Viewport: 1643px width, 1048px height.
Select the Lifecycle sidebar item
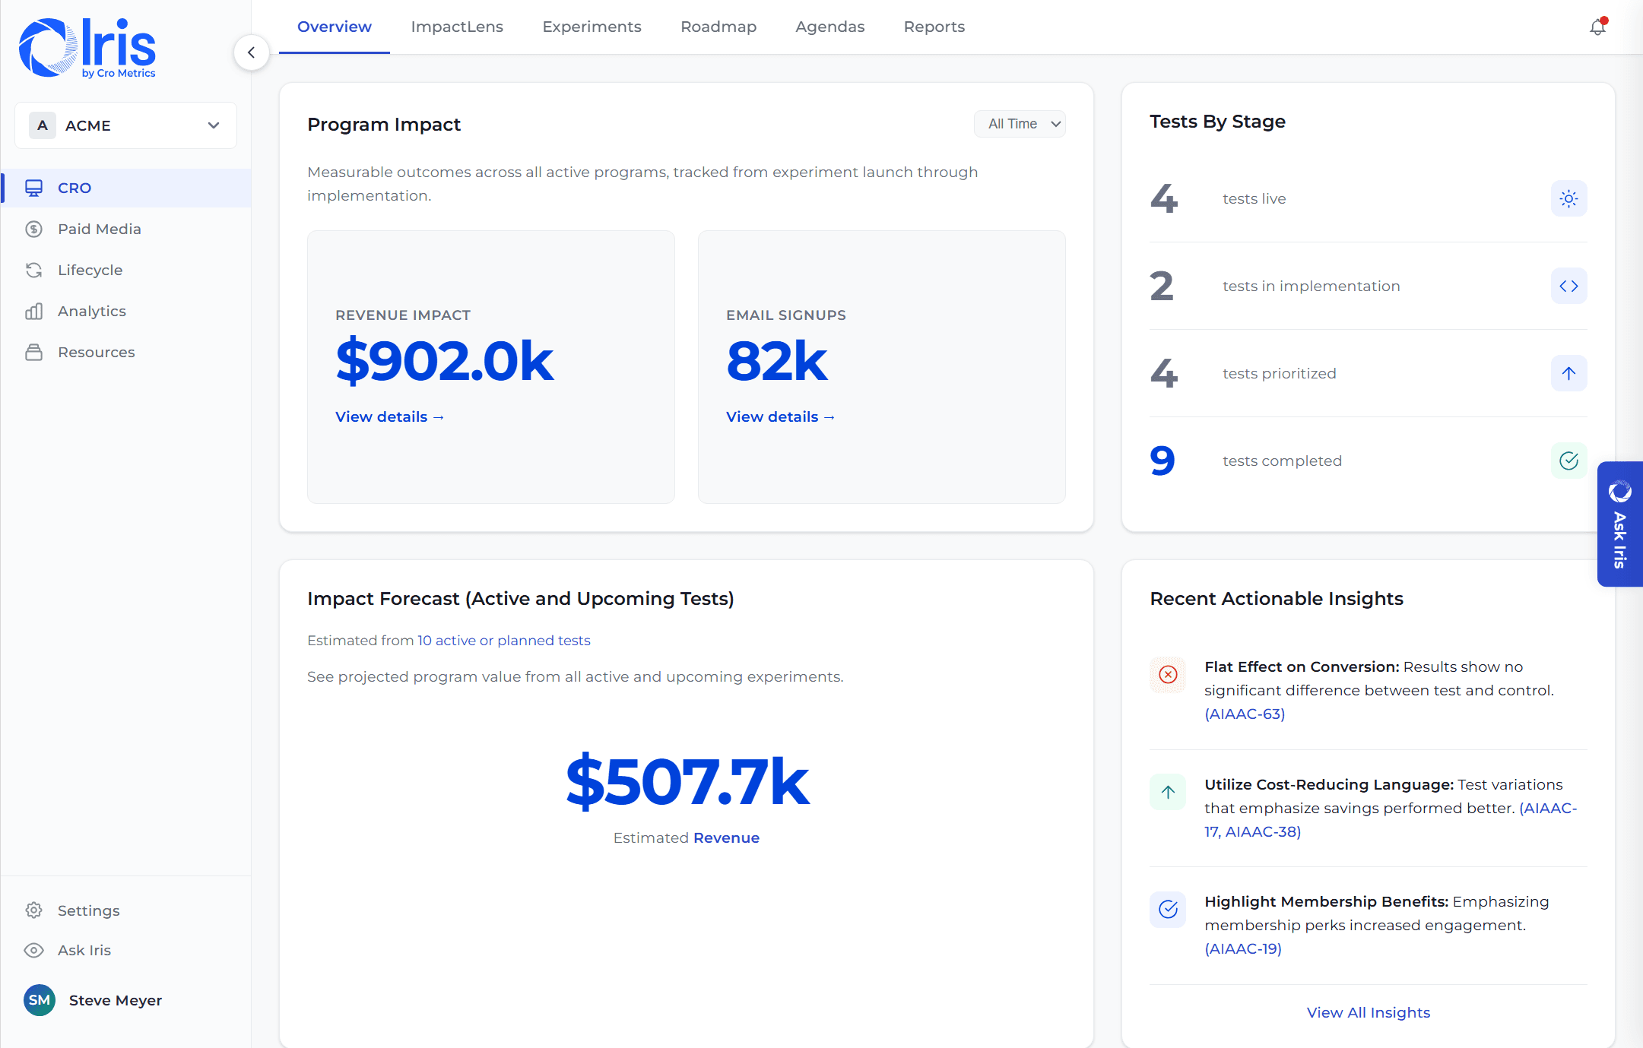point(90,270)
